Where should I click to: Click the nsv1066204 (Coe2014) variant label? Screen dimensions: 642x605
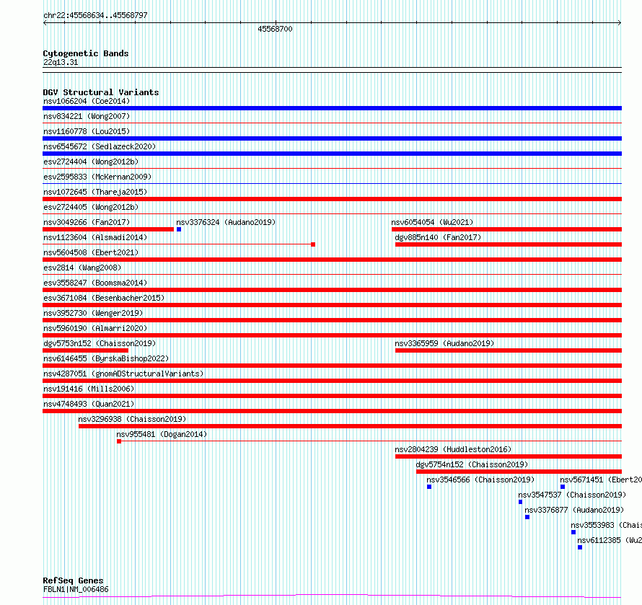click(x=87, y=101)
